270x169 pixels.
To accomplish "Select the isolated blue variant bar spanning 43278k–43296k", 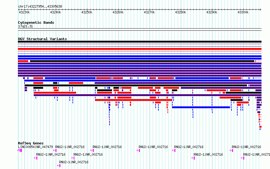I will pyautogui.click(x=201, y=107).
